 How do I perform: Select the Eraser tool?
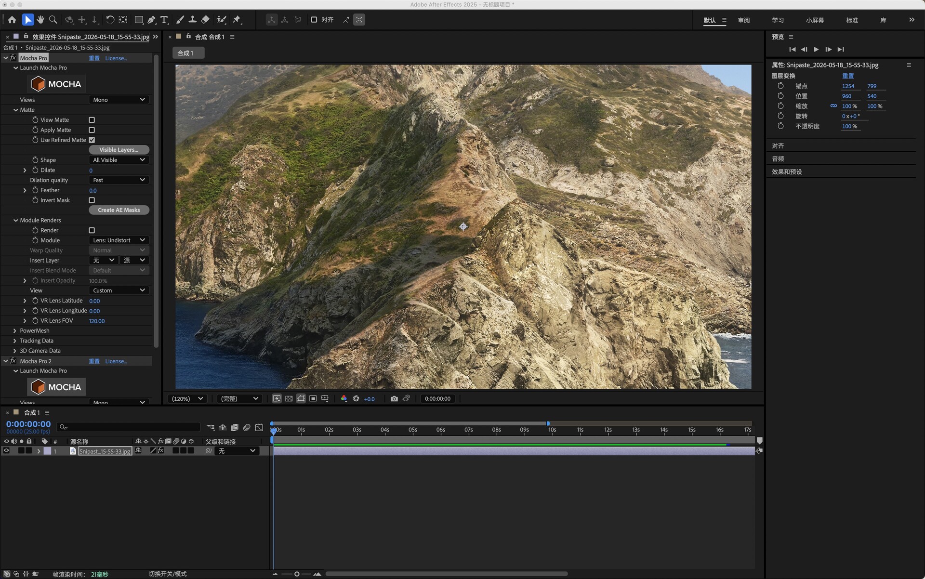coord(205,20)
